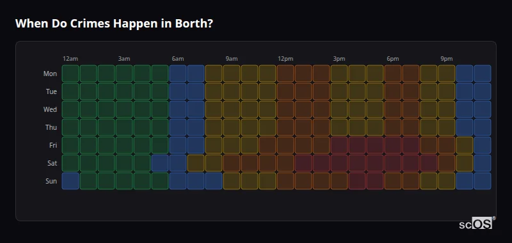This screenshot has width=512, height=243.
Task: Click the Saturday 9am heatmap cell
Action: (232, 163)
